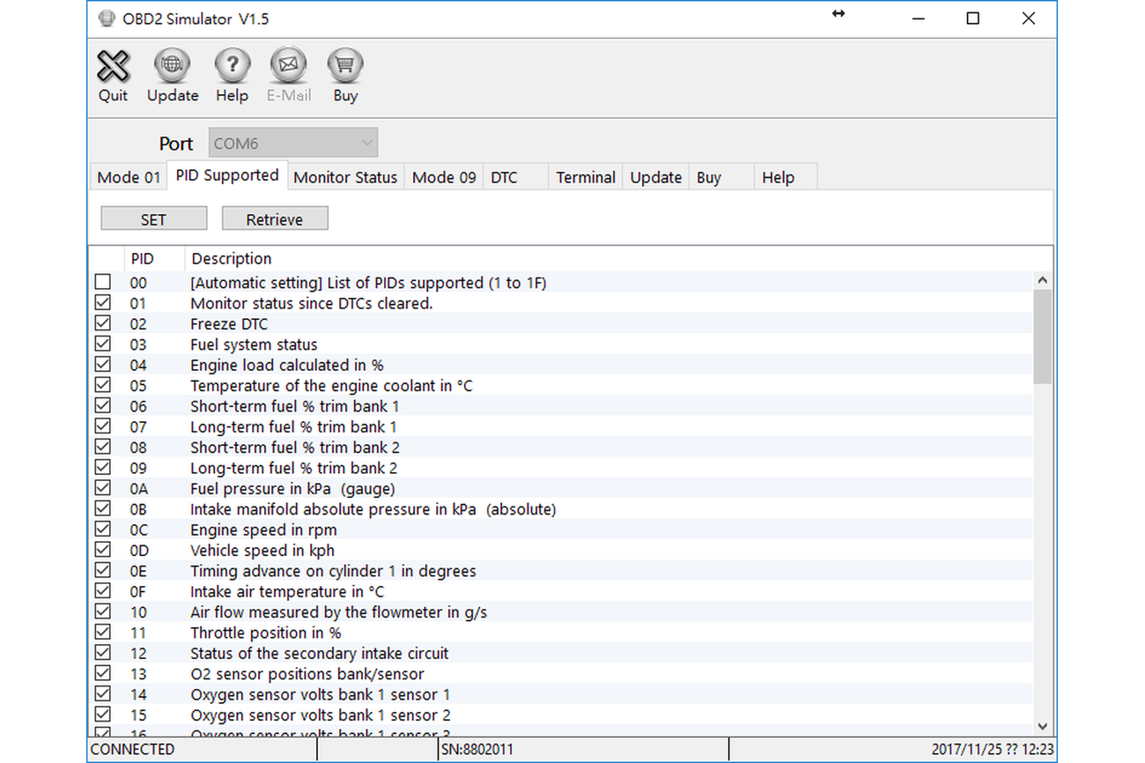Enable PID 00 automatic setting checkbox
1145x763 pixels.
tap(103, 282)
